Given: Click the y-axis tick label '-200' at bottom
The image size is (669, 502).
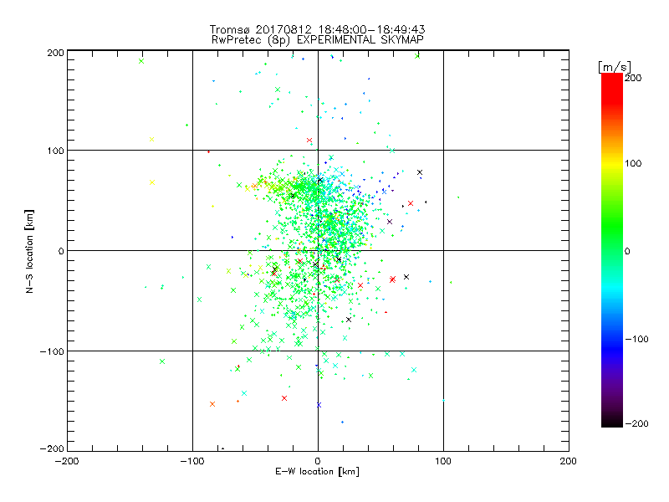Looking at the screenshot, I should coord(52,448).
